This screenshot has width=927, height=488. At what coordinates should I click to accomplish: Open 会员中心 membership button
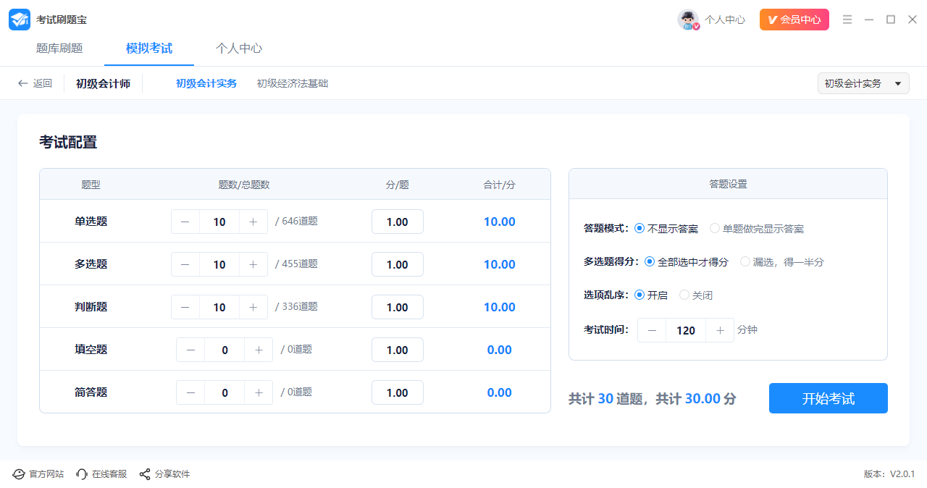[x=794, y=20]
